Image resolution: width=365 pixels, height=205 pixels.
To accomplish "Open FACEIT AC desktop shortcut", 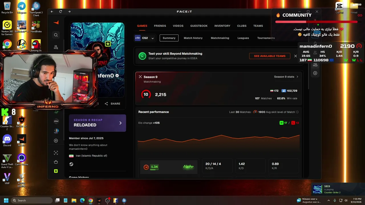I will click(21, 122).
